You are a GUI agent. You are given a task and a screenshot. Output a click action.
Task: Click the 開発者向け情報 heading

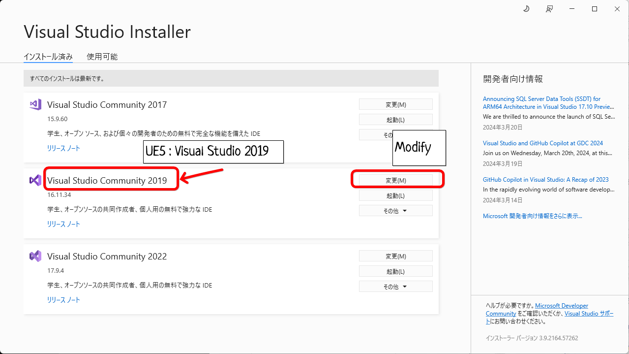513,79
